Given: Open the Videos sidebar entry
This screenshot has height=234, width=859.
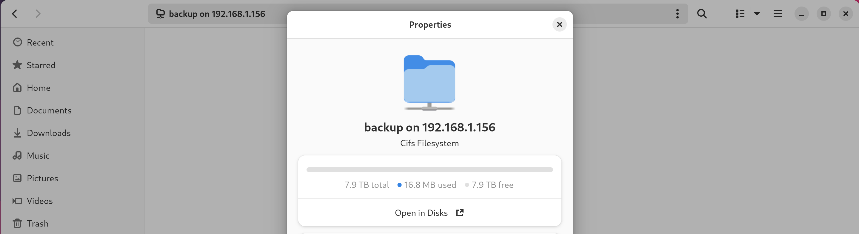Looking at the screenshot, I should 39,201.
